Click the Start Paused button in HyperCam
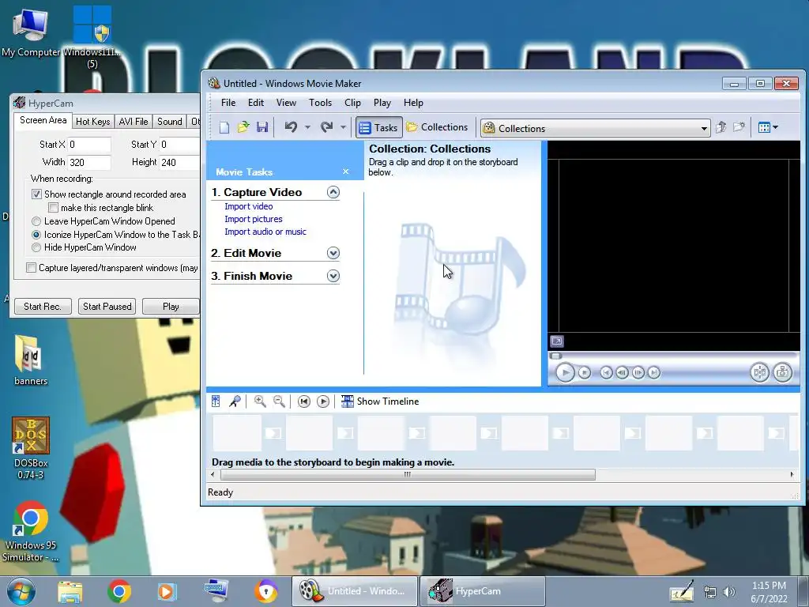The image size is (809, 607). pyautogui.click(x=107, y=306)
